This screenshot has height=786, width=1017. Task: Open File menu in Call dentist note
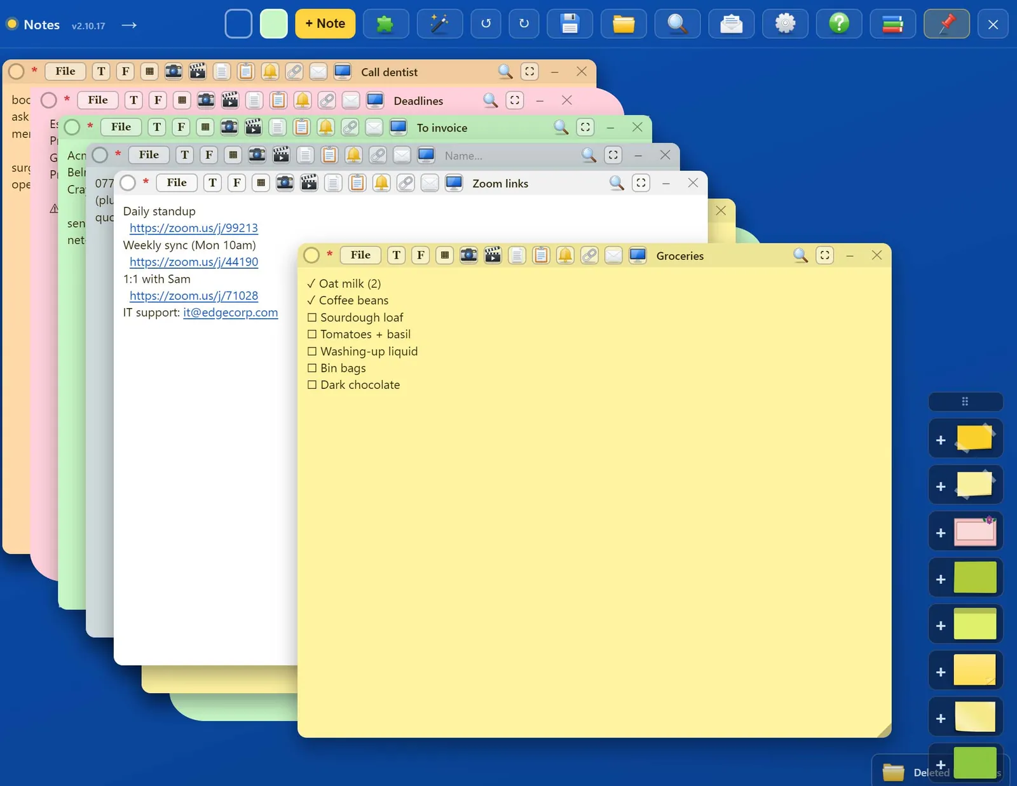(x=65, y=71)
